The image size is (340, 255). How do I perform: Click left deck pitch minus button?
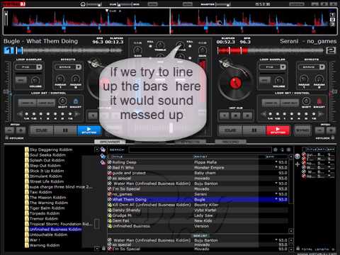pyautogui.click(x=10, y=130)
